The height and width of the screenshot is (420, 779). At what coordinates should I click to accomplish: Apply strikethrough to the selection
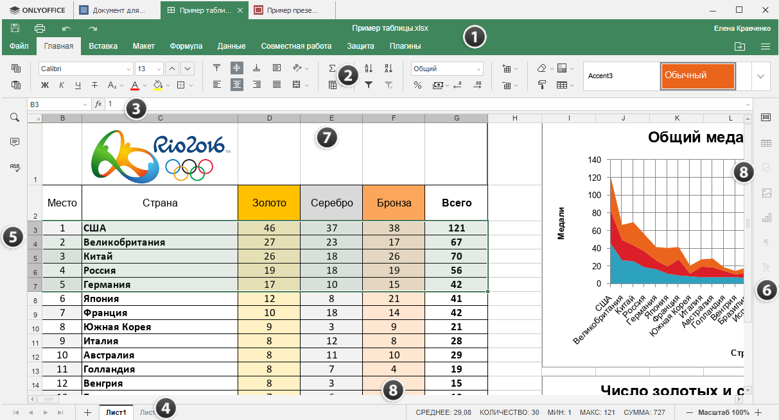(94, 85)
